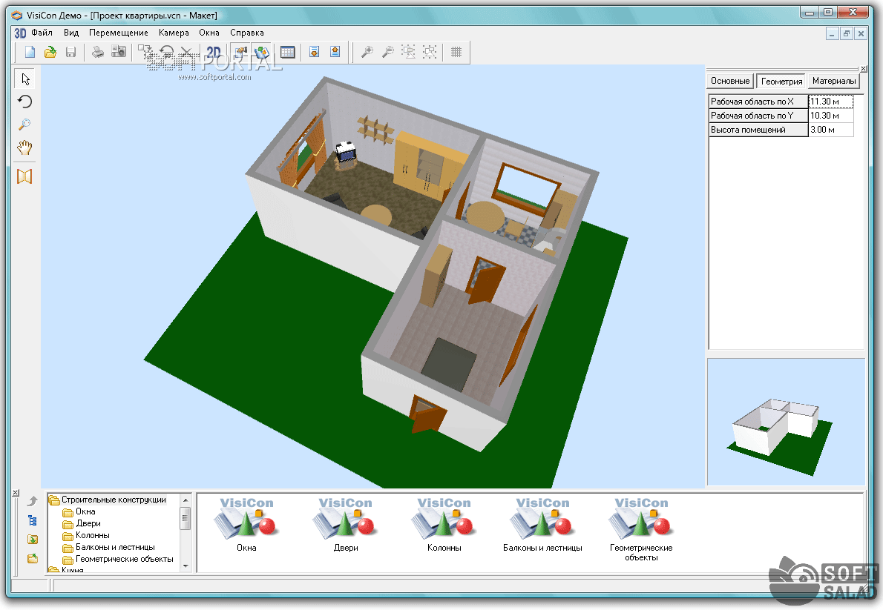Click the zoom in magnifier toolbar icon

pos(366,52)
